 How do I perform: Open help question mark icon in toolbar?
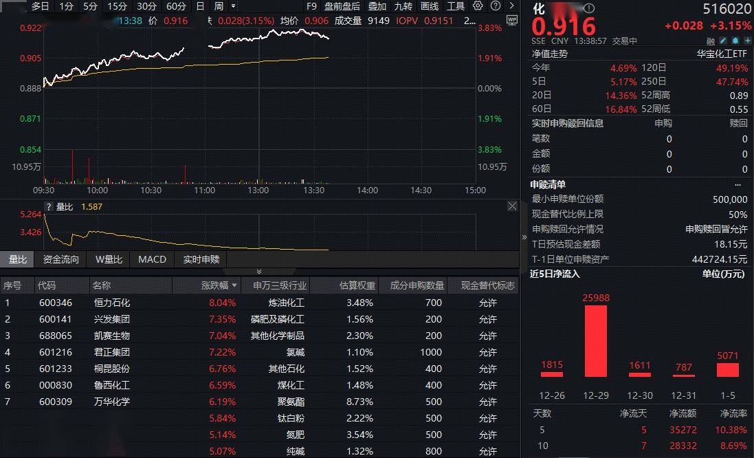496,6
